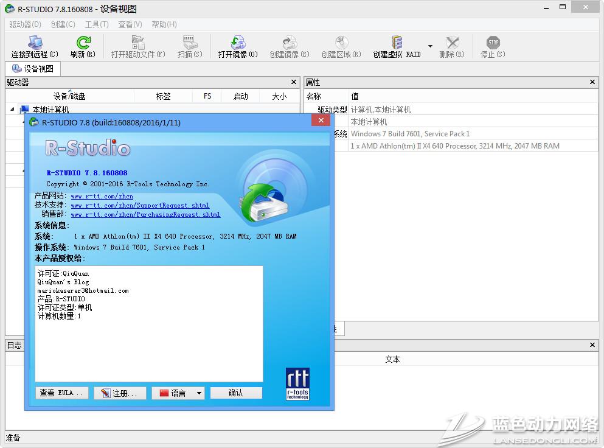
Task: Collapse the local computer (本地计算机) tree node
Action: pyautogui.click(x=12, y=110)
